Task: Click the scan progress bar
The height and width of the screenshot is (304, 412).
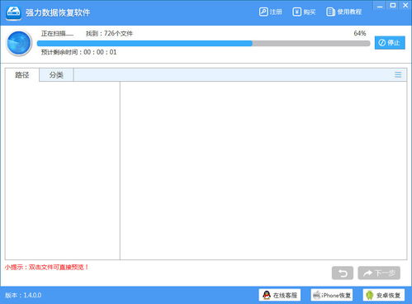Action: pyautogui.click(x=203, y=44)
